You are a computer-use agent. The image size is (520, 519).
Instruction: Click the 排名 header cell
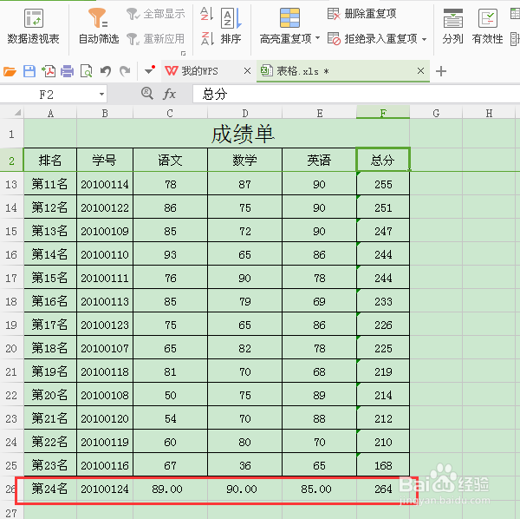point(50,160)
